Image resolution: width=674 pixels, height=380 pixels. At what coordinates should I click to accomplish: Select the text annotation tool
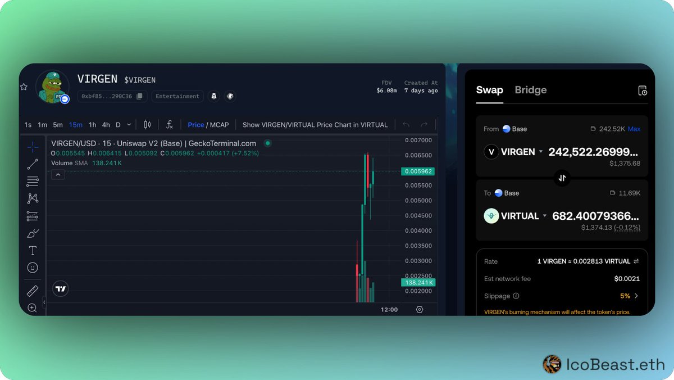(33, 250)
